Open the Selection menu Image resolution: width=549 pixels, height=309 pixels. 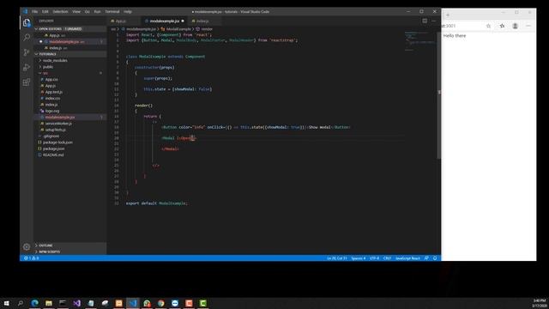[60, 11]
